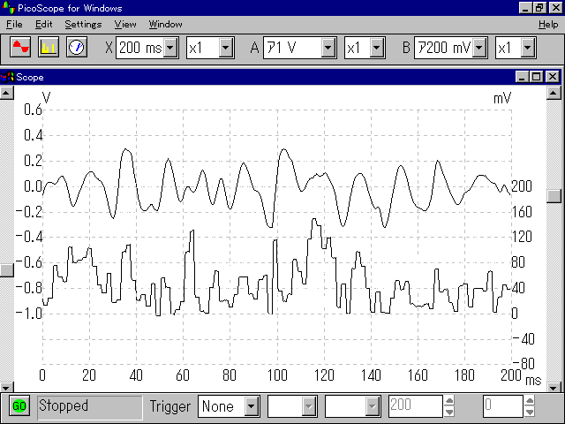Expand the X axis x1 multiplier dropdown
The height and width of the screenshot is (424, 565).
pos(226,47)
